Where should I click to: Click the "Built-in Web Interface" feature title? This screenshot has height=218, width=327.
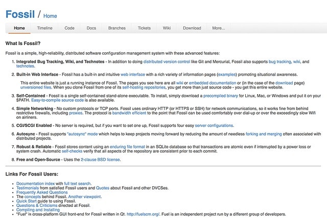click(x=37, y=74)
